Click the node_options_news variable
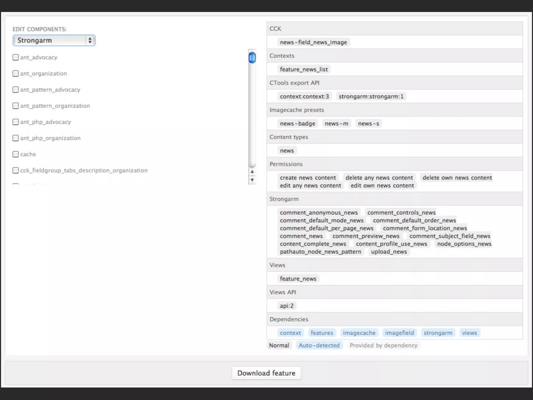Image resolution: width=533 pixels, height=400 pixels. [464, 244]
